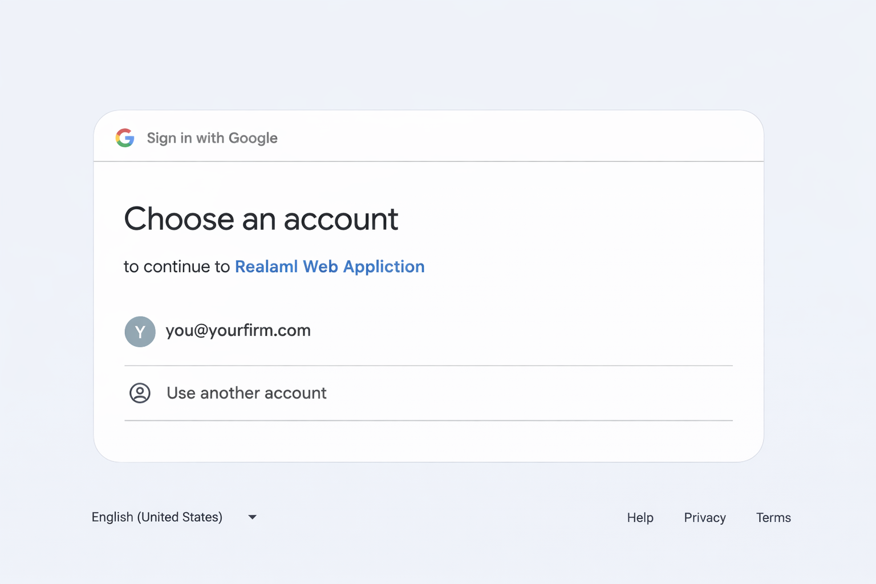
Task: Click the Choose an account heading
Action: [261, 219]
